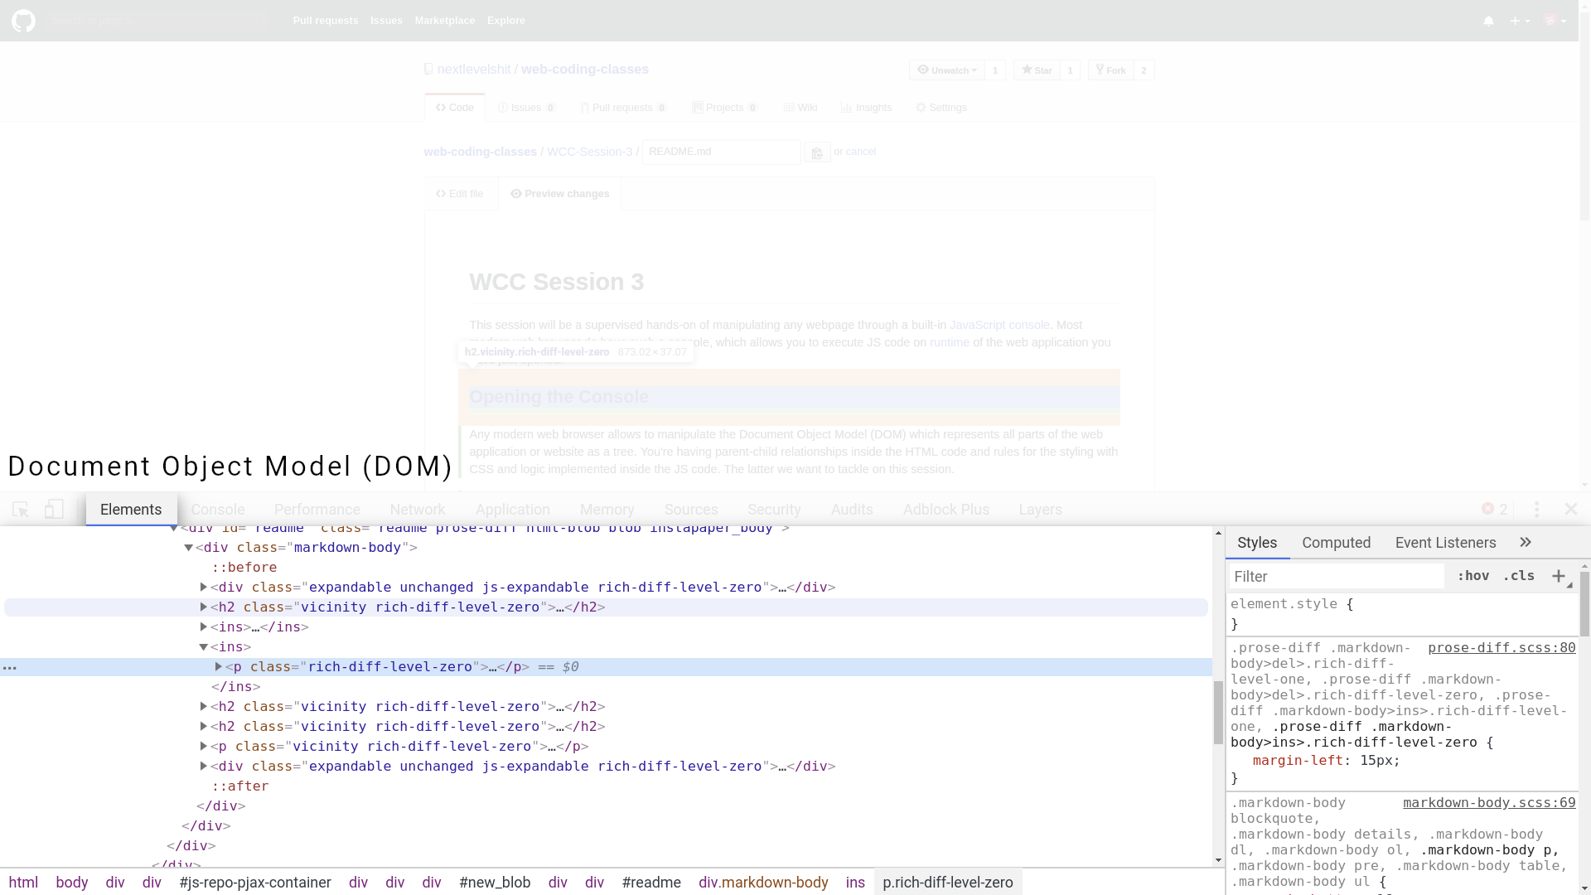
Task: Expand the last expandable unchanged div node
Action: click(203, 767)
